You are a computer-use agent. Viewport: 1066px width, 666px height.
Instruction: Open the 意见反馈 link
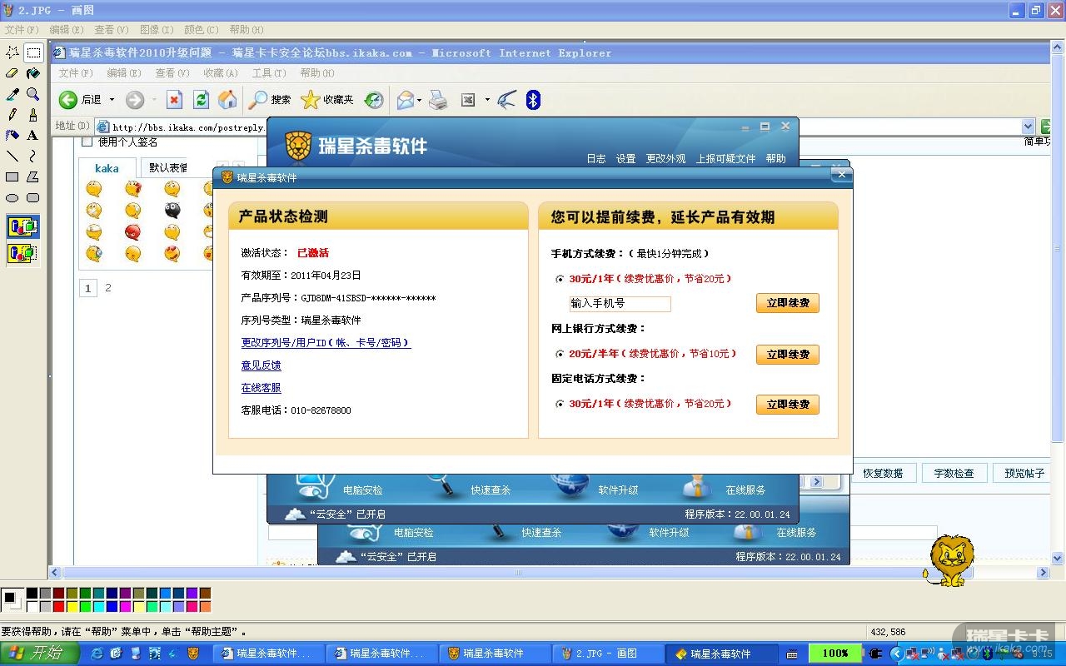point(261,365)
